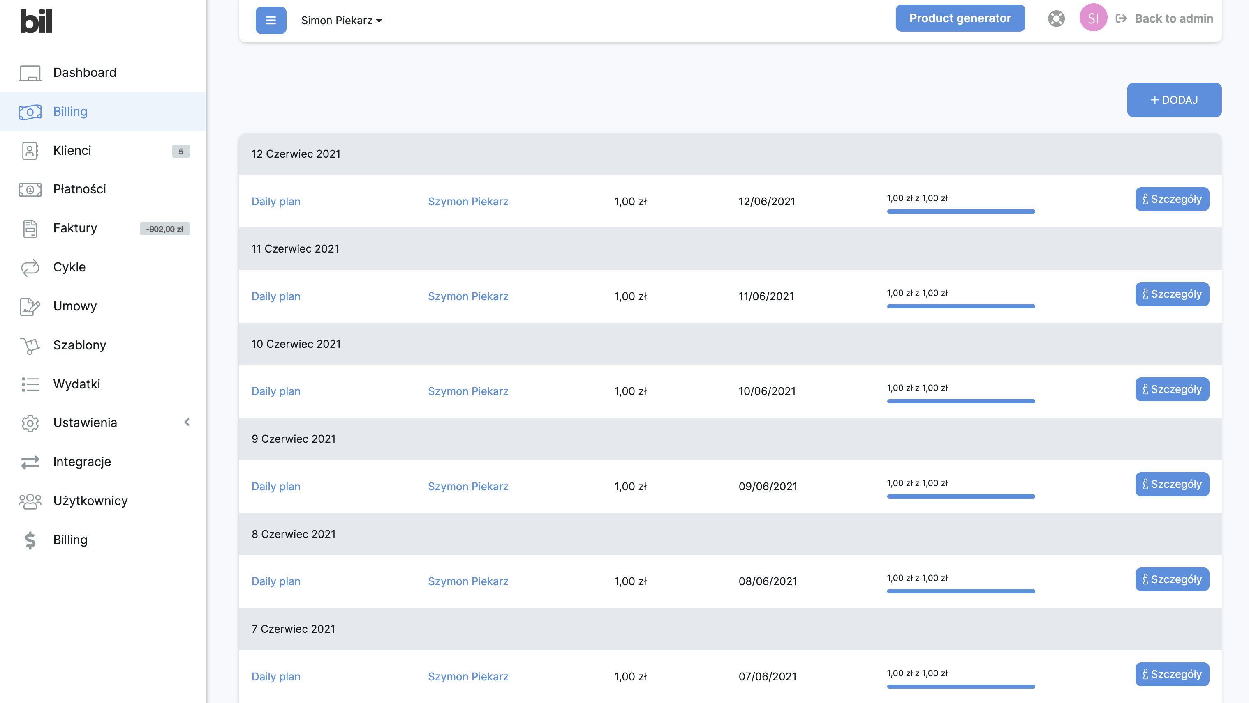This screenshot has height=703, width=1249.
Task: Open the Daily plan link dated 10/06/2021
Action: click(276, 391)
